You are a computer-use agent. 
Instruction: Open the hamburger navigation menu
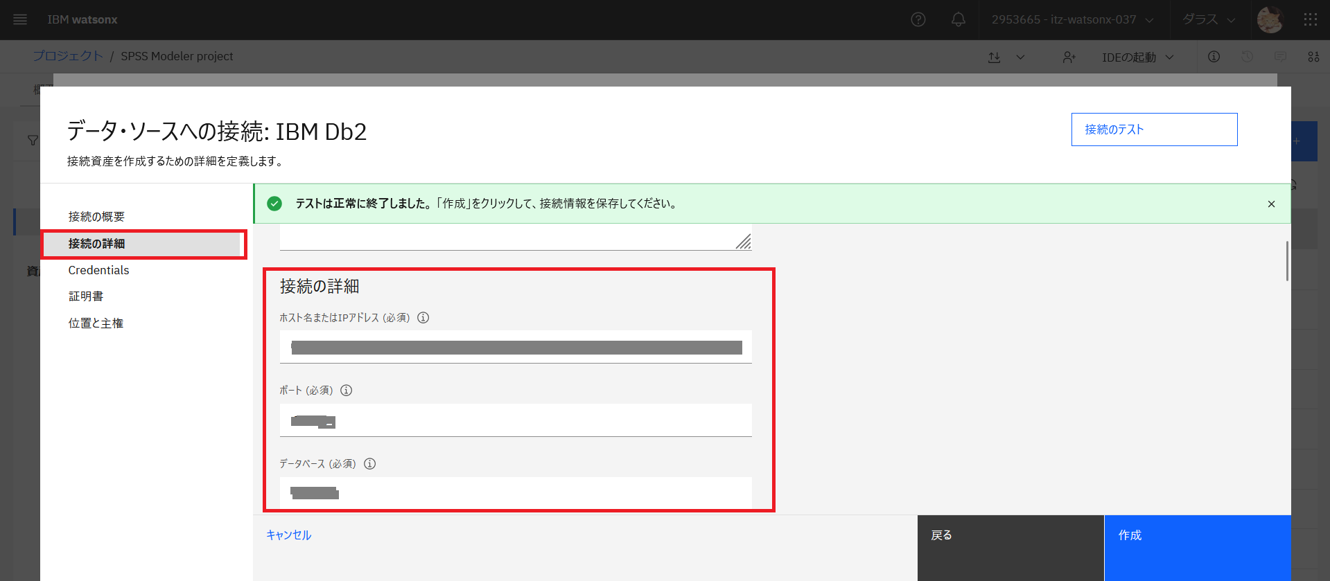point(20,19)
